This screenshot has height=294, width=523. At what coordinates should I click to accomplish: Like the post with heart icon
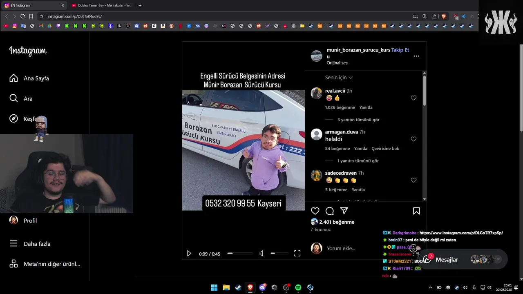coord(315,211)
